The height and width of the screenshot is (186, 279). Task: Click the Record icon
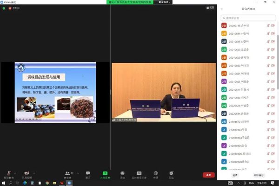122,173
